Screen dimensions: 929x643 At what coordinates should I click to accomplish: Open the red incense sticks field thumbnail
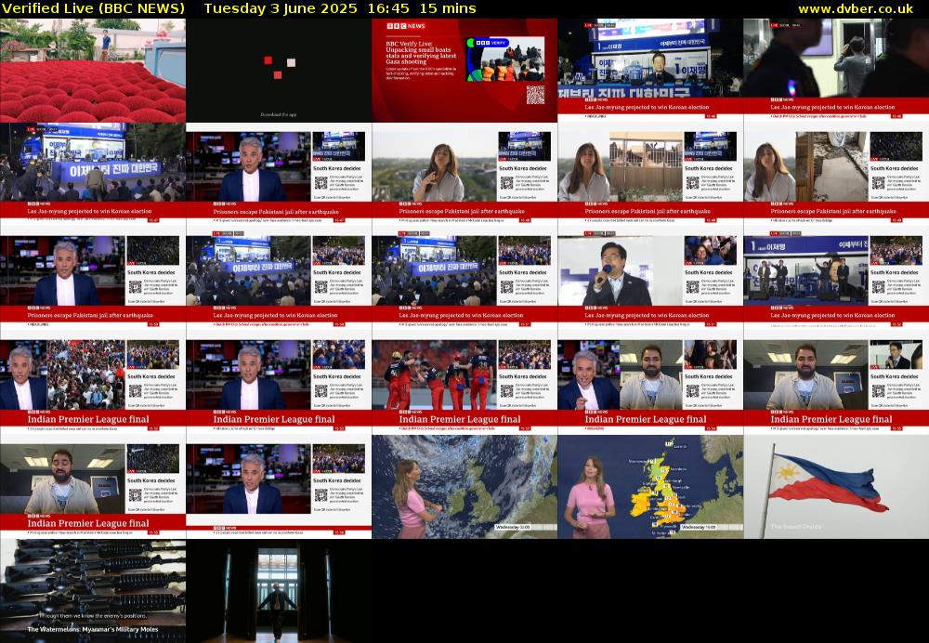[92, 71]
